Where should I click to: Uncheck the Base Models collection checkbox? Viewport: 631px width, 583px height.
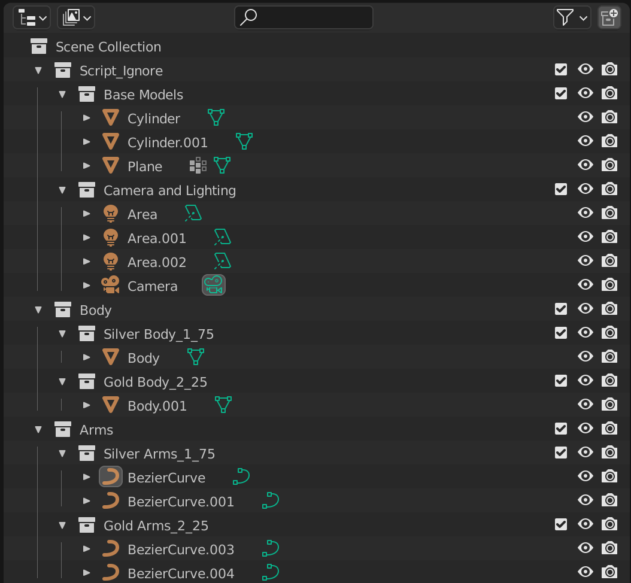pos(561,93)
